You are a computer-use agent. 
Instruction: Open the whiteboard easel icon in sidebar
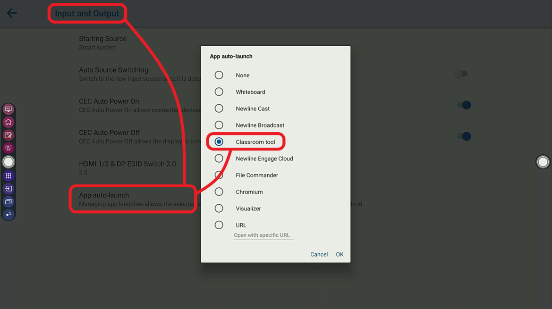coord(8,148)
